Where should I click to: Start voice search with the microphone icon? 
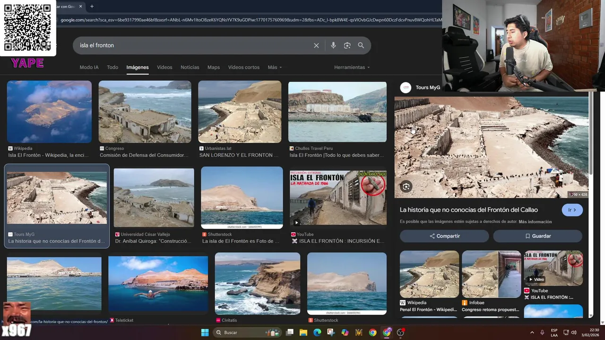click(x=333, y=45)
